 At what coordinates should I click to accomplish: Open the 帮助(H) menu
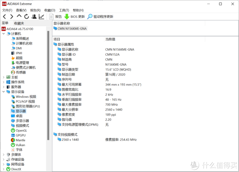tap(78, 10)
